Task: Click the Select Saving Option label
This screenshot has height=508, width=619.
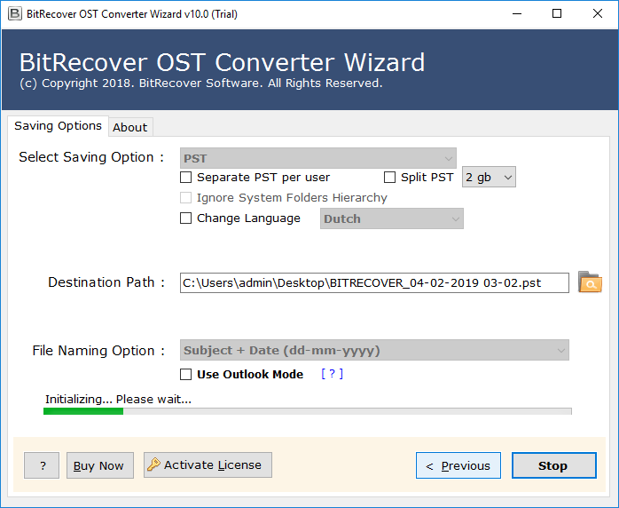Action: tap(91, 157)
